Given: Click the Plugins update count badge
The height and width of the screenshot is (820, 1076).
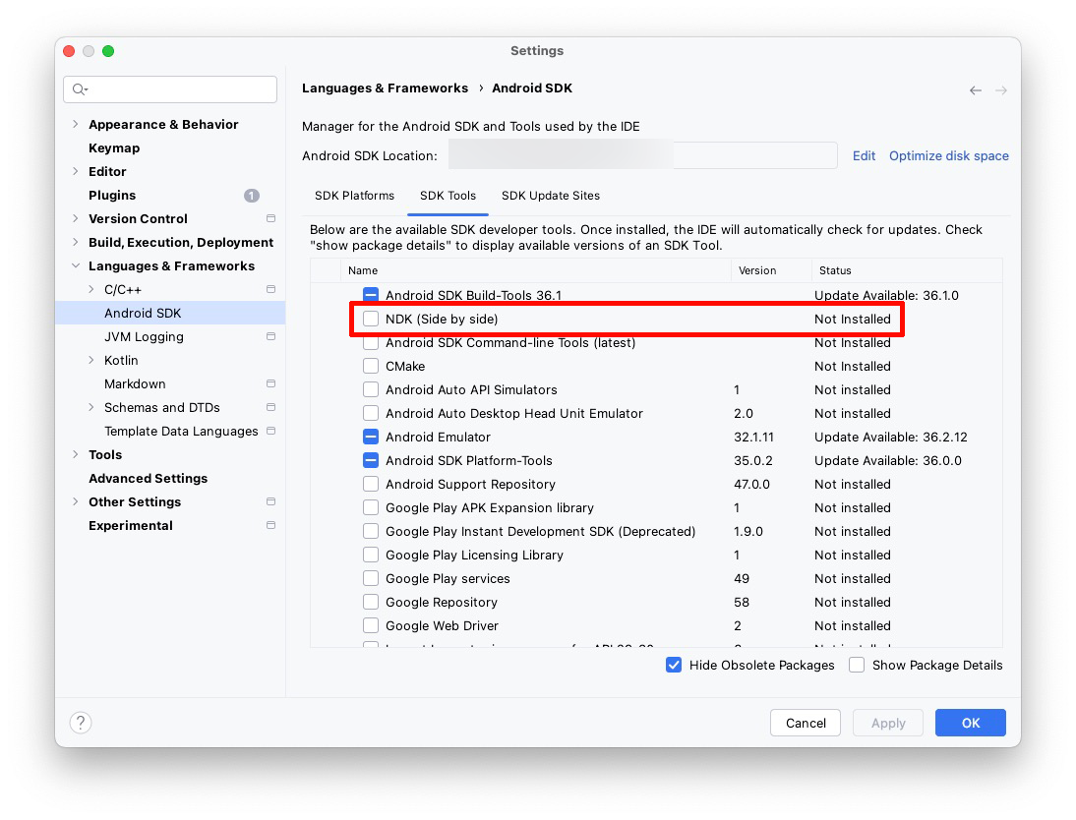Looking at the screenshot, I should pos(252,196).
